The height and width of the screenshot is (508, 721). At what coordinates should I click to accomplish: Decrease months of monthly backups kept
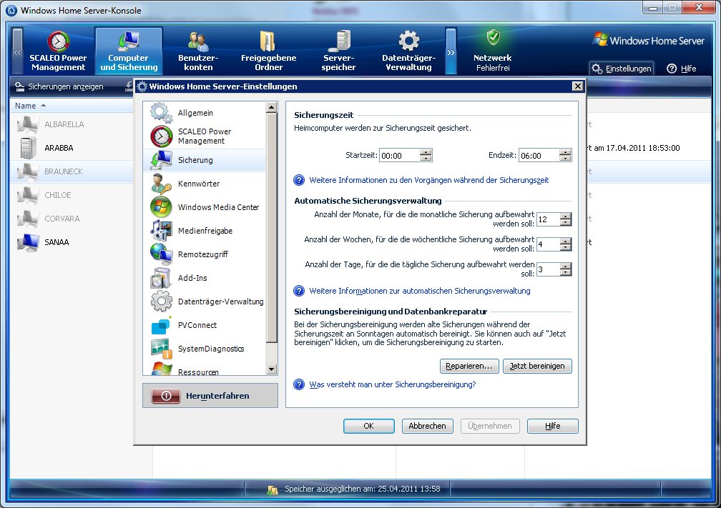566,222
